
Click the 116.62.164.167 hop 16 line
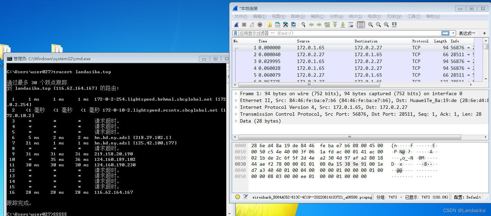[x=71, y=192]
